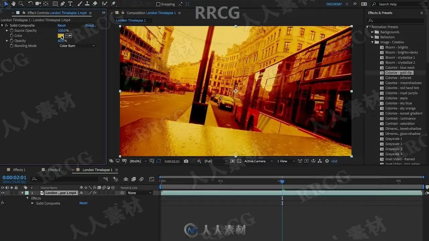Take snapshot with the camera icon

pyautogui.click(x=186, y=161)
